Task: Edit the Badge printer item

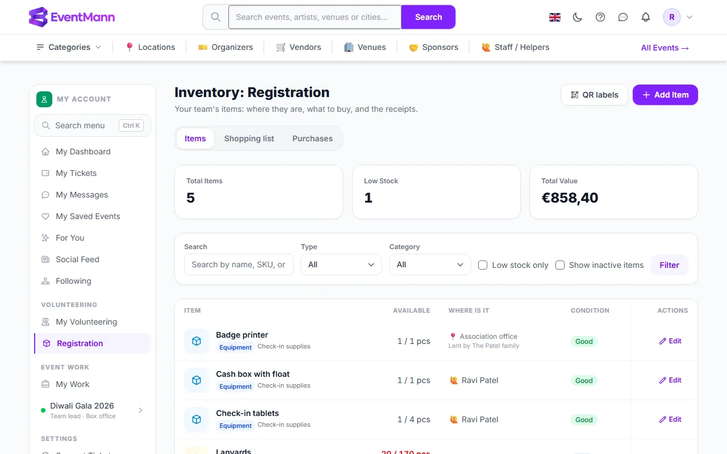Action: pyautogui.click(x=670, y=341)
